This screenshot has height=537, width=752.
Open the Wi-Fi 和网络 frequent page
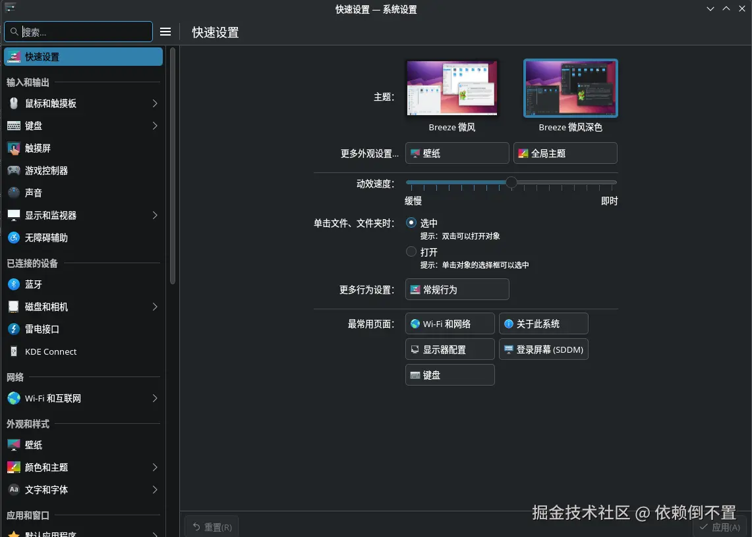coord(450,324)
